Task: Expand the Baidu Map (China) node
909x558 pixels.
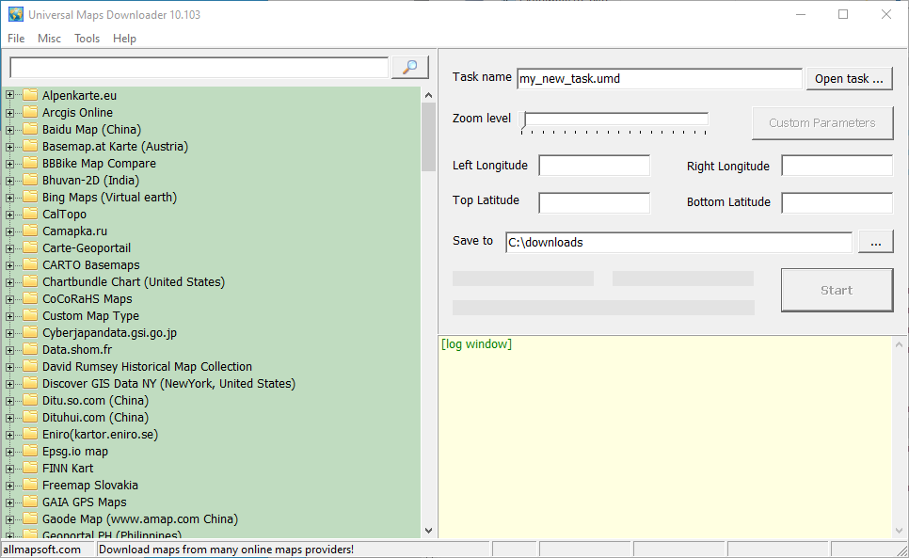Action: coord(9,130)
